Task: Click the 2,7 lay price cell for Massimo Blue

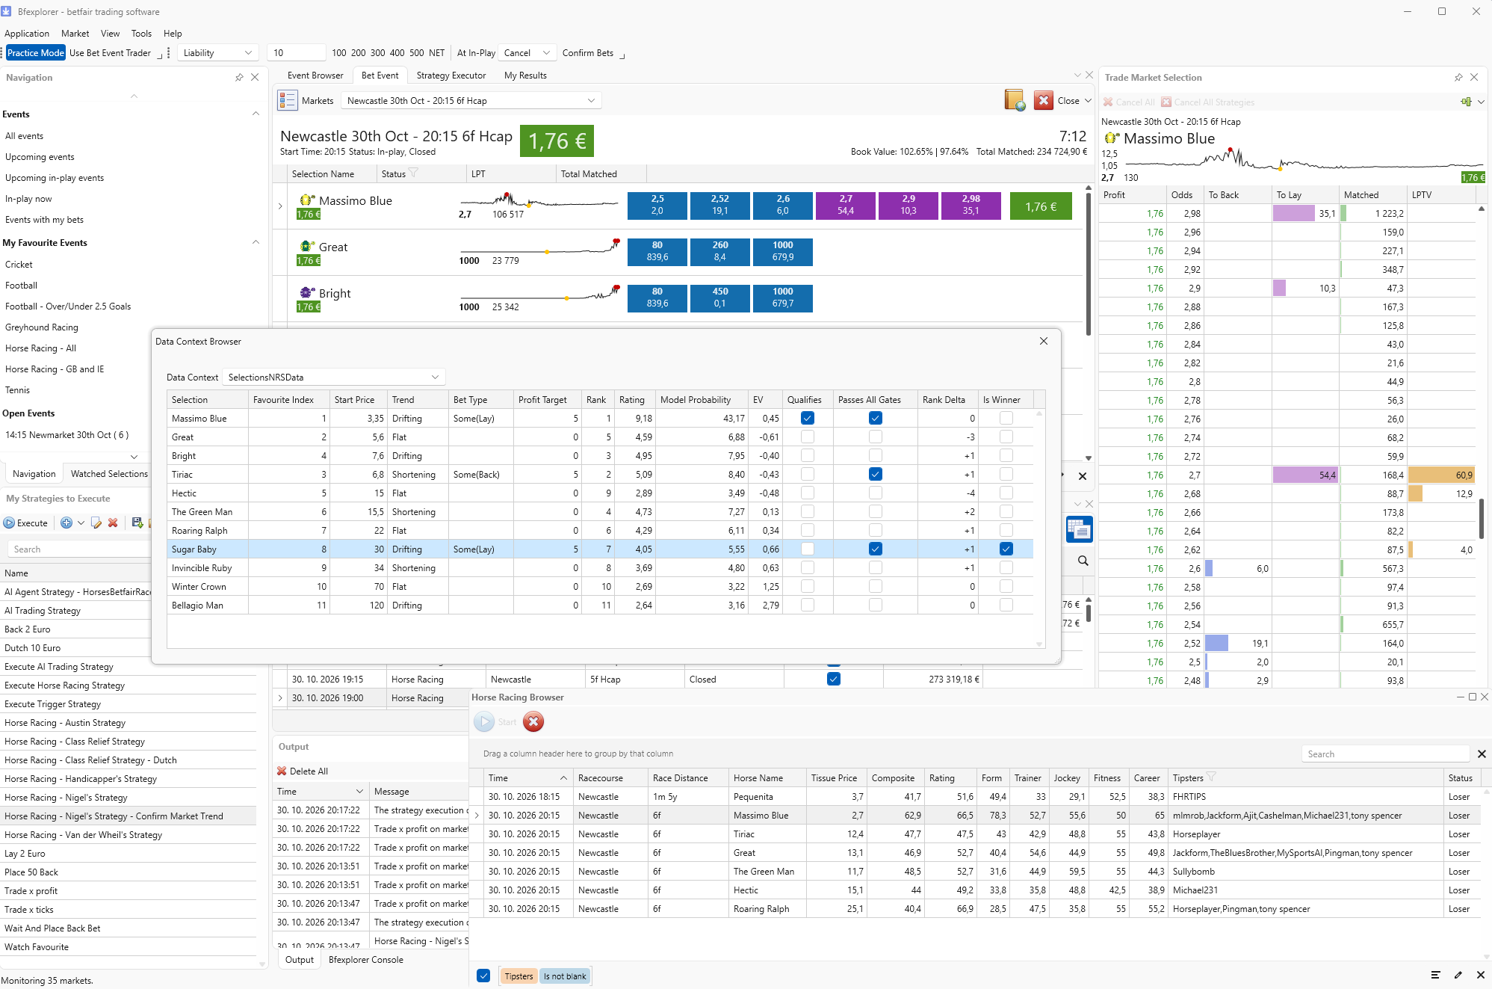Action: click(x=845, y=205)
